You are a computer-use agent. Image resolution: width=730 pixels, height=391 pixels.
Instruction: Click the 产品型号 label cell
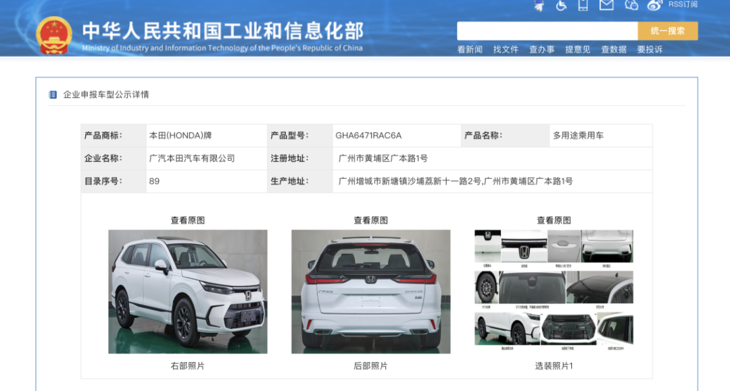[x=300, y=136]
